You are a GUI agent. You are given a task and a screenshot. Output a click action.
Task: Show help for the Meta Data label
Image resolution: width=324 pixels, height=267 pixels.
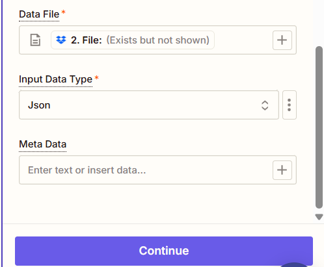42,144
